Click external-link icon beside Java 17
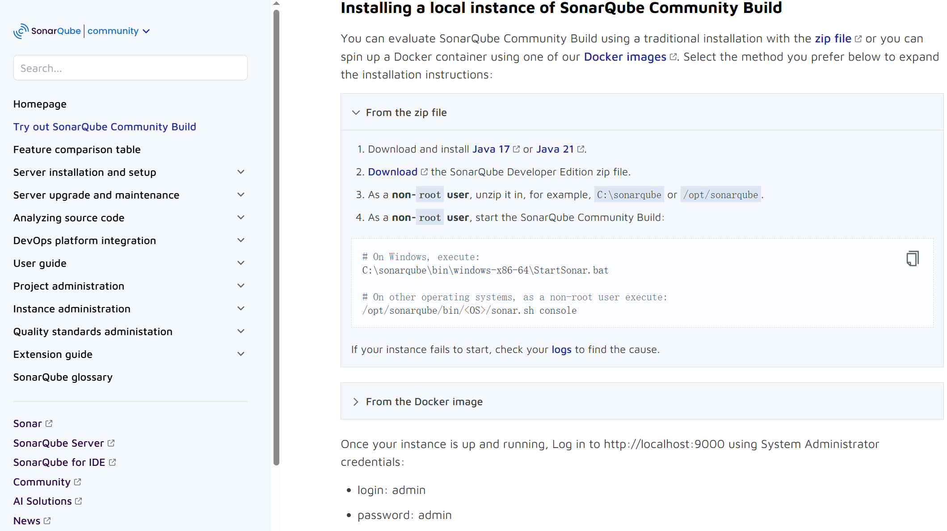The width and height of the screenshot is (947, 531). tap(516, 149)
